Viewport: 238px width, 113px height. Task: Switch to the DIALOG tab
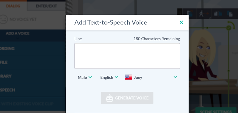(13, 6)
